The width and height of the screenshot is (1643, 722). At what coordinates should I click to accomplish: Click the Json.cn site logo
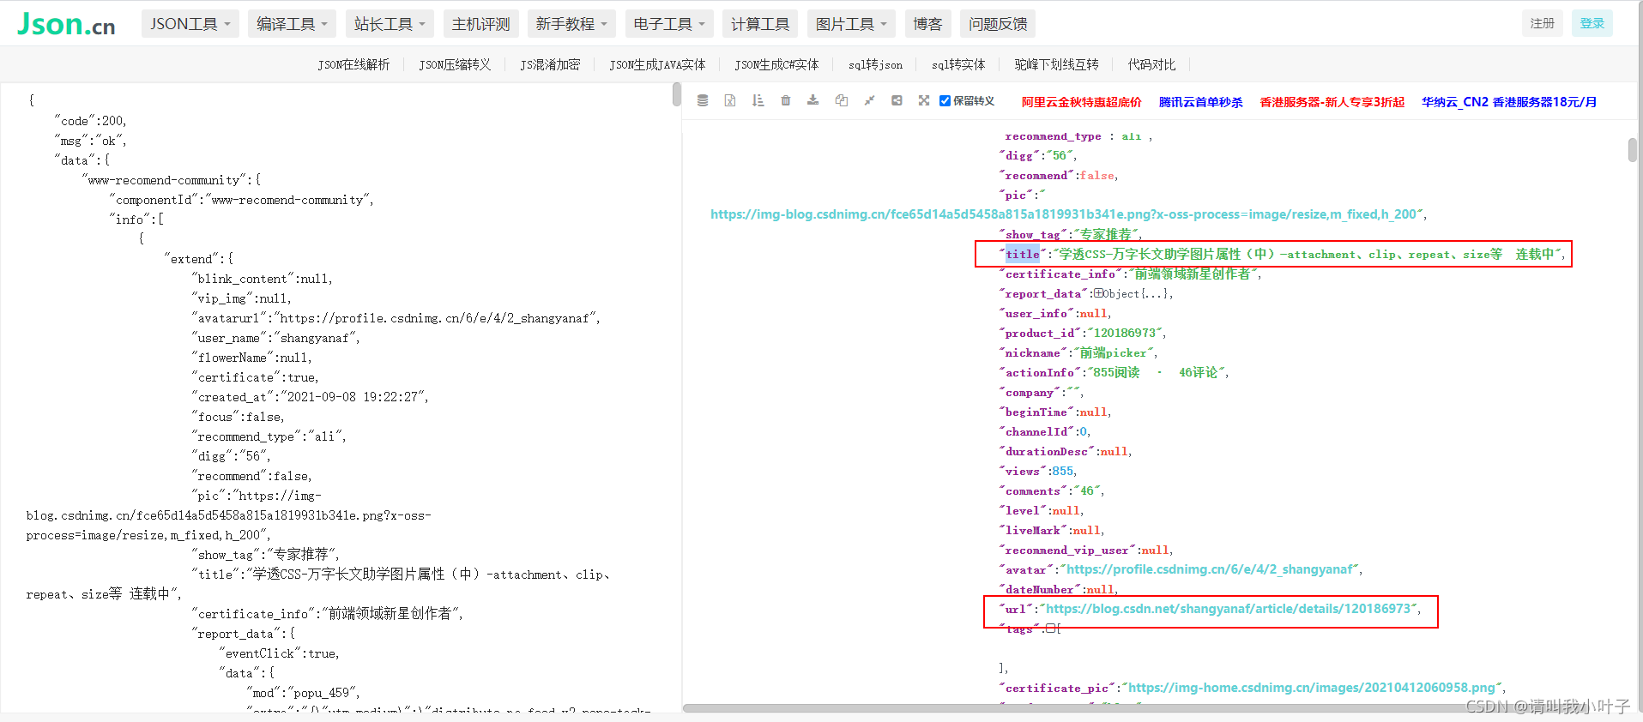(x=66, y=24)
